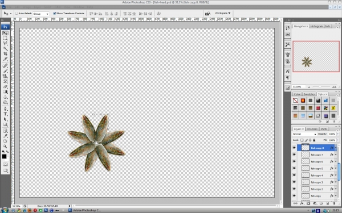Image resolution: width=342 pixels, height=213 pixels.
Task: Select the Brush tool
Action: tap(5, 71)
